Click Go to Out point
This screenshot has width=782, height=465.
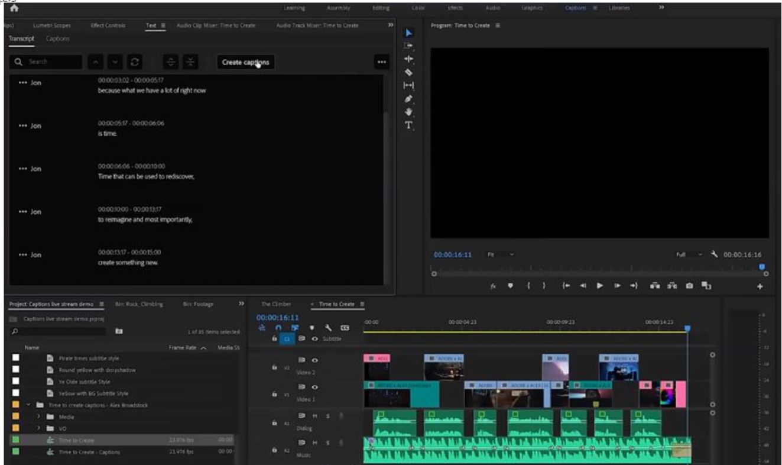coord(634,286)
